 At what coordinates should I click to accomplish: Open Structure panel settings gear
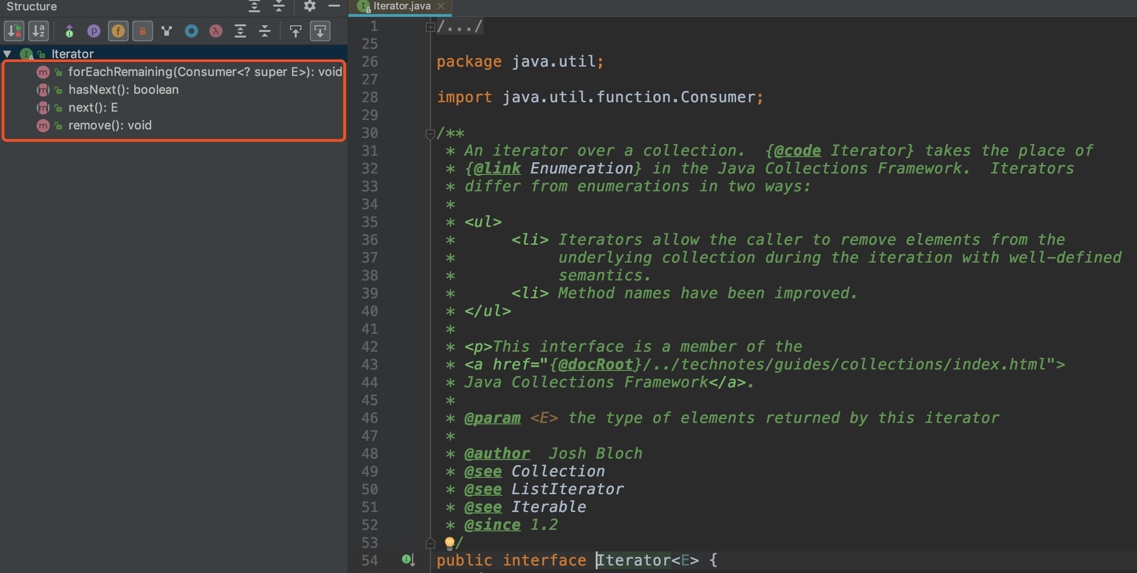(x=310, y=6)
